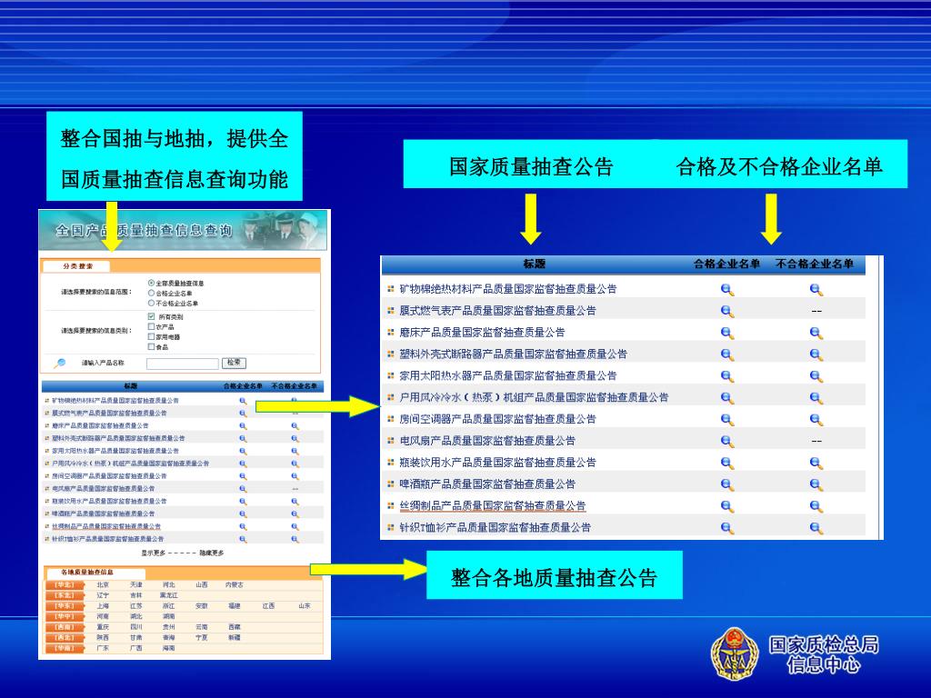The image size is (931, 698).
Task: Open qualified list for 家用太阳热水器 in enlarged table
Action: [x=727, y=376]
